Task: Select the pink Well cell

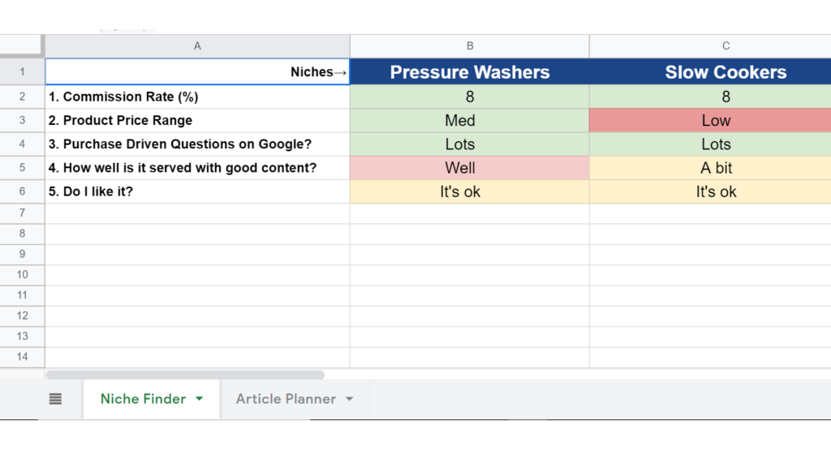Action: 460,168
